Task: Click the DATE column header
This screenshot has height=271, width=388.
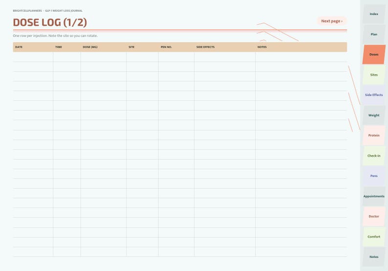Action: [x=33, y=47]
